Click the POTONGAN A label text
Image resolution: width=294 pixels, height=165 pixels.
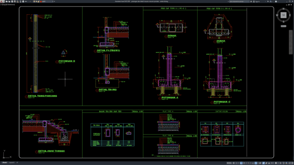pyautogui.click(x=170, y=98)
